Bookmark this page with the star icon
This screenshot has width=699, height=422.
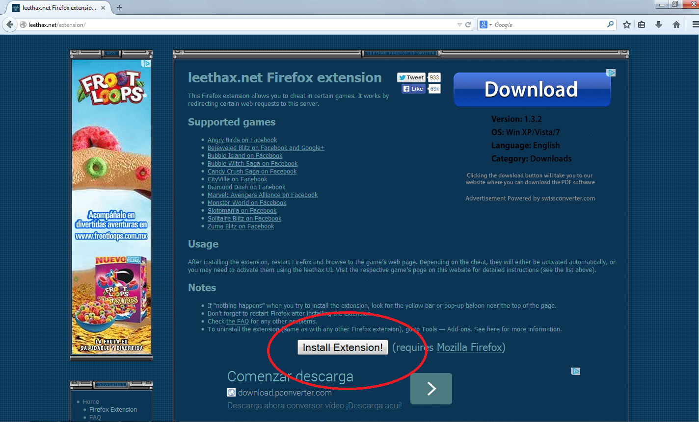click(x=626, y=25)
